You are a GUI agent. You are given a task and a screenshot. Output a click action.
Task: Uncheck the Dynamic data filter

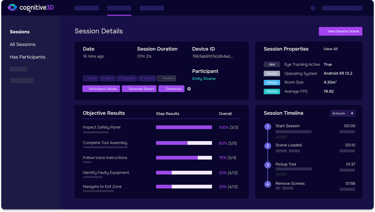click(x=127, y=78)
